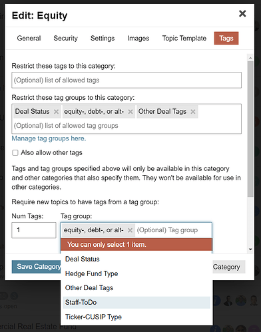Remove the Other Deal Tags chip
The width and height of the screenshot is (261, 332).
tap(193, 112)
